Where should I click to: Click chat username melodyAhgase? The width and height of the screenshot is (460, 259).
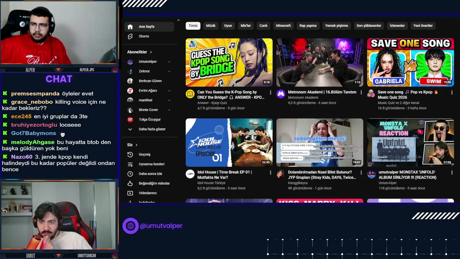click(33, 142)
